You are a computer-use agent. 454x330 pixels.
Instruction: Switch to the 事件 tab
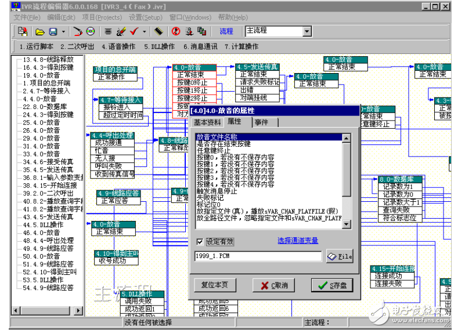pos(261,122)
